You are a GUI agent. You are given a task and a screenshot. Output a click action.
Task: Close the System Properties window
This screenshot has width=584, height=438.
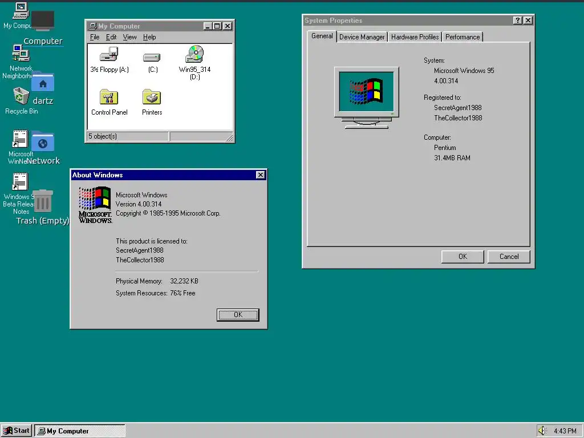click(528, 21)
